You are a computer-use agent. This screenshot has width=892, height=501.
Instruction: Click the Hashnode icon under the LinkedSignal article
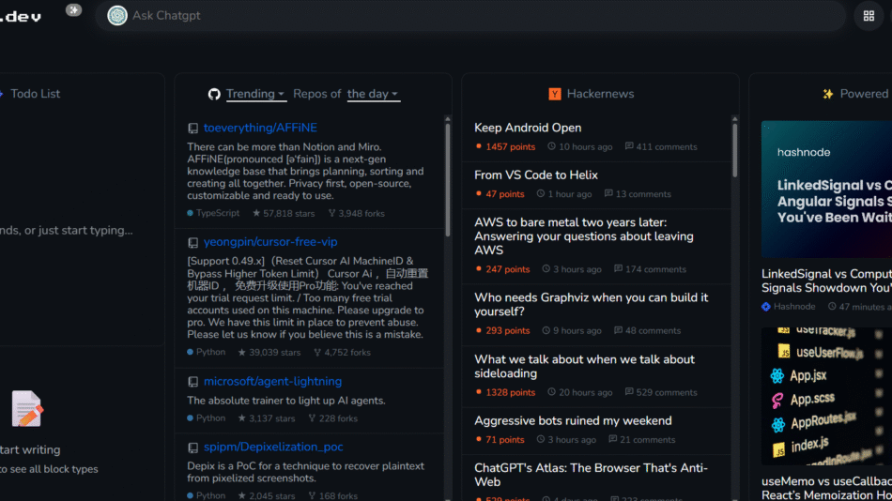[766, 307]
